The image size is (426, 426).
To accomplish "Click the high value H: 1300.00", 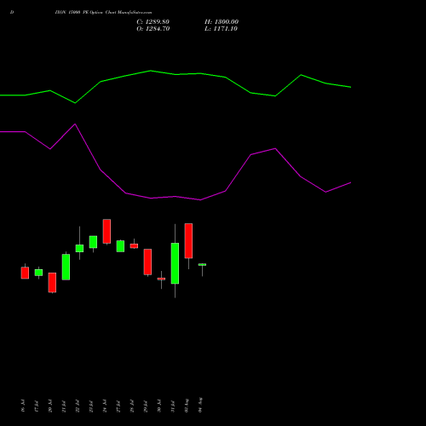I will click(222, 22).
